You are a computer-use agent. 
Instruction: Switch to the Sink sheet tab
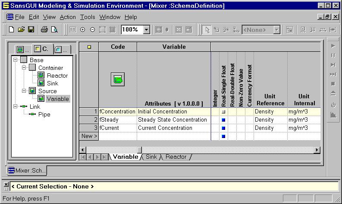[x=151, y=157]
